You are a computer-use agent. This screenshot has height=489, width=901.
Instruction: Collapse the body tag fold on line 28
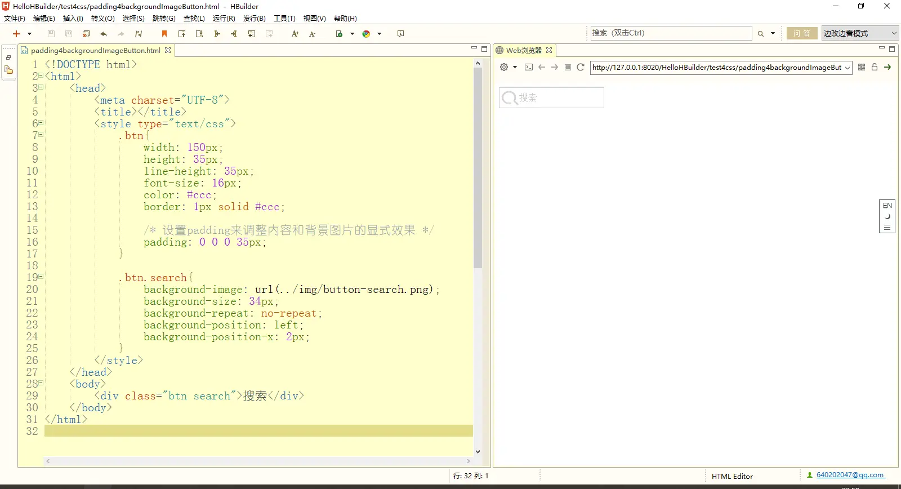pos(41,383)
